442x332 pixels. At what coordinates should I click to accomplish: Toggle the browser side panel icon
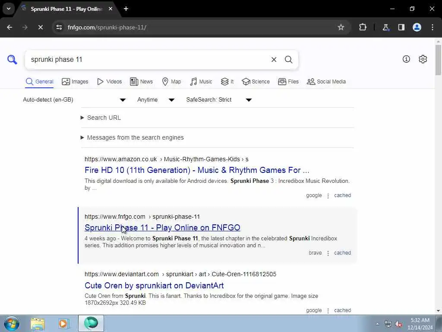click(x=401, y=27)
